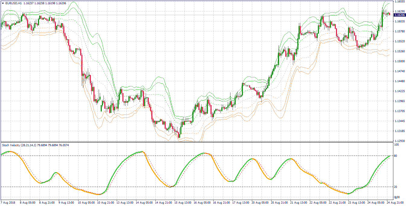Click the indicator level label 20
406x206 pixels.
click(395, 187)
